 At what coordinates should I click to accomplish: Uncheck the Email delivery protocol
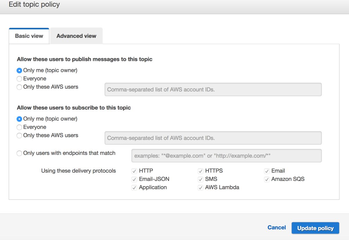pos(267,171)
